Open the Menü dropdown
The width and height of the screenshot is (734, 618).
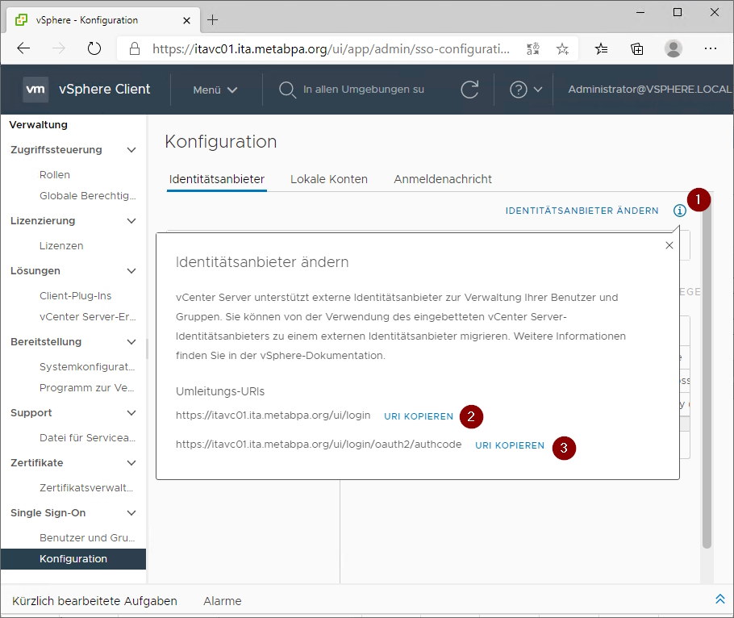coord(215,90)
